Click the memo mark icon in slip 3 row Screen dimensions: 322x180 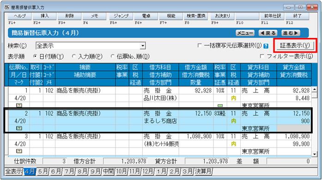(x=19, y=151)
